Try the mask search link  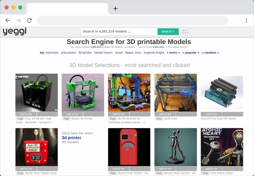[x=119, y=53]
